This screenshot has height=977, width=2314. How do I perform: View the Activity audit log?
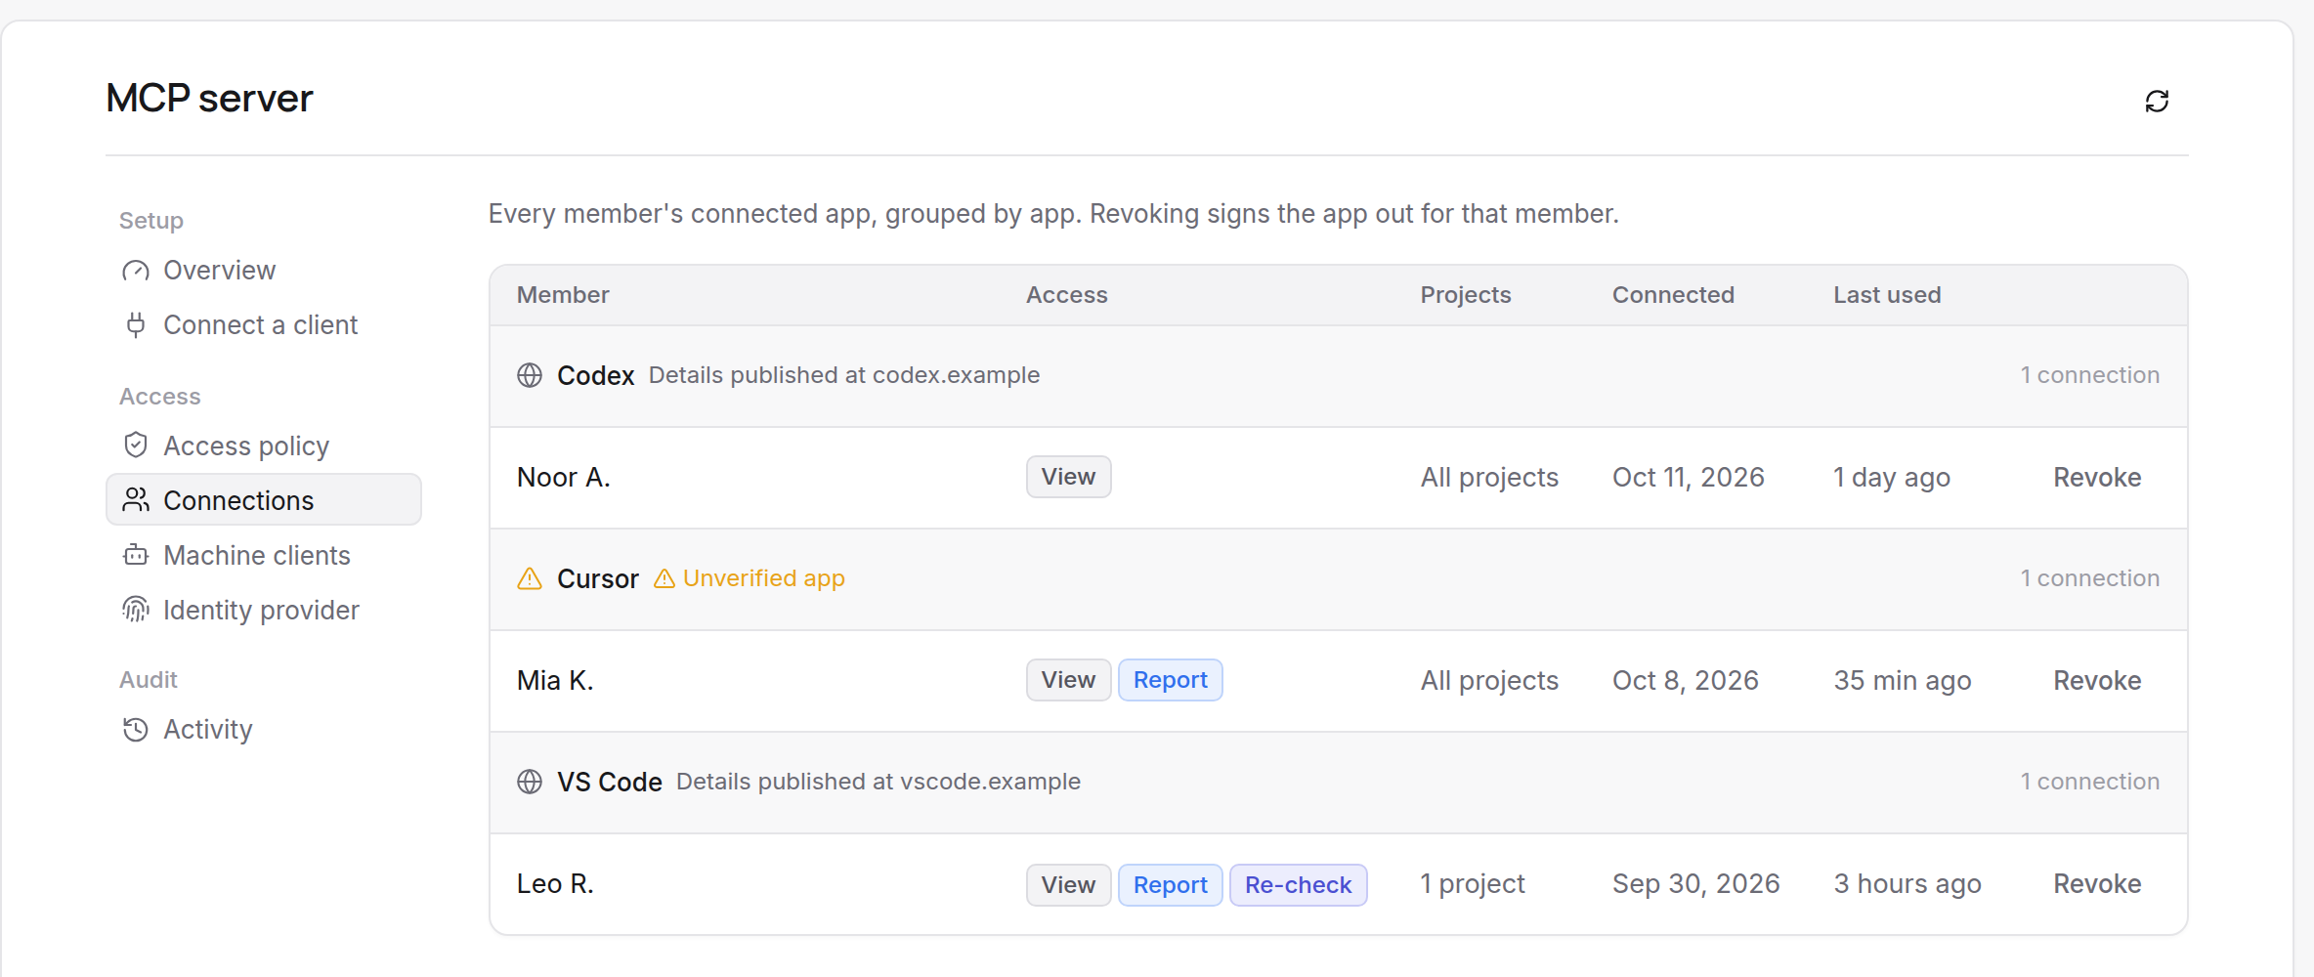tap(264, 729)
